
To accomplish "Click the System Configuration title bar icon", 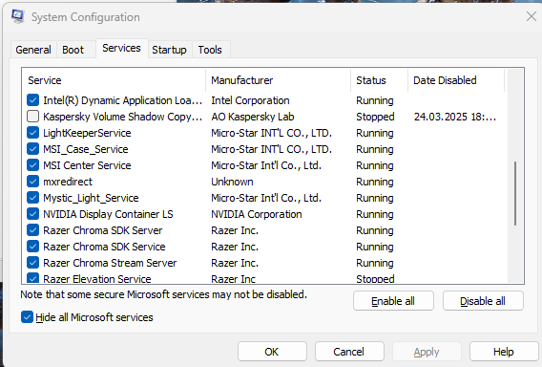I will [17, 16].
